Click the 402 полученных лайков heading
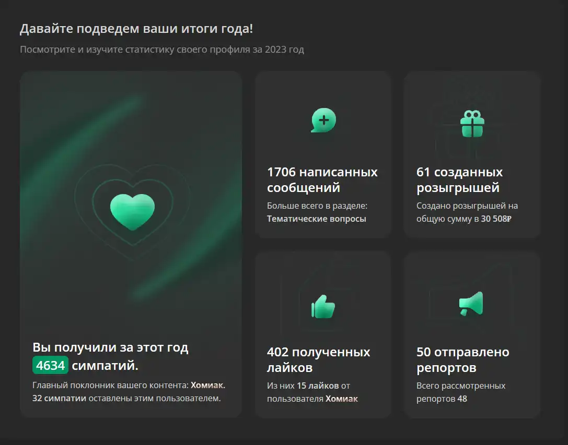This screenshot has width=568, height=445. 318,359
